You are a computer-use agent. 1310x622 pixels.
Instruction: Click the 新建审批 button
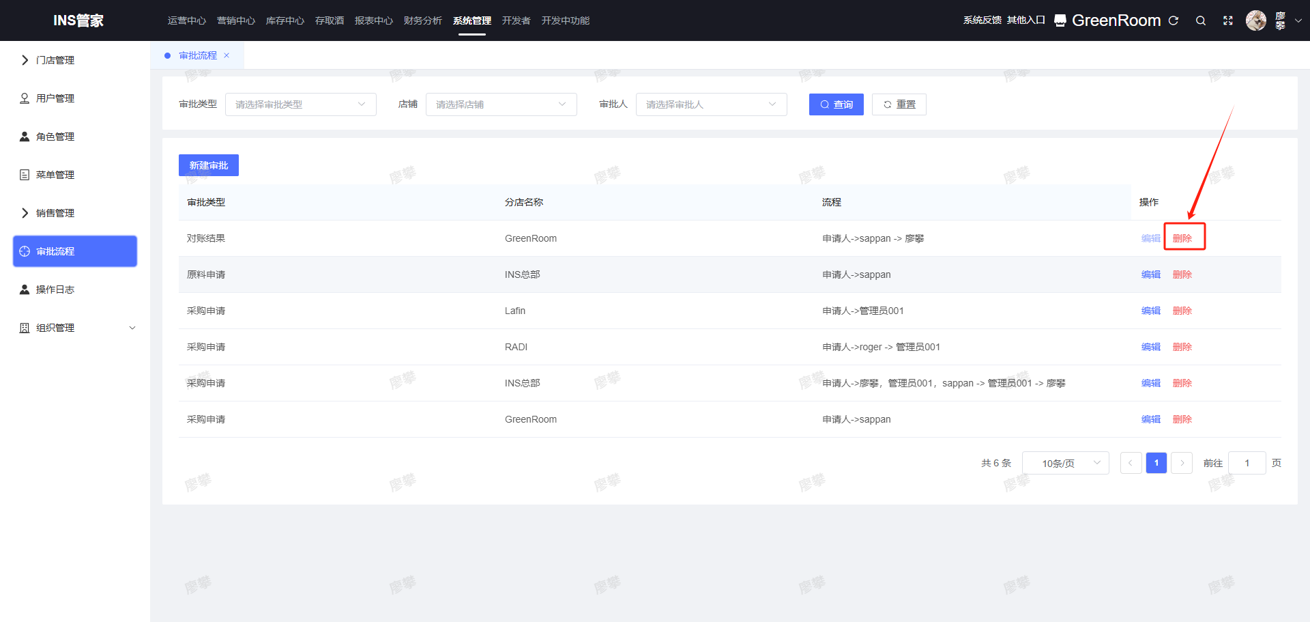click(x=209, y=165)
